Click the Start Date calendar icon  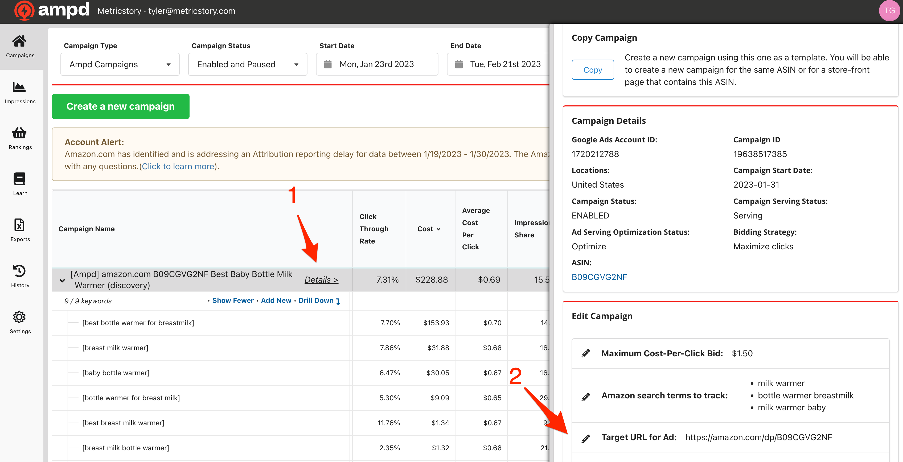click(x=328, y=64)
